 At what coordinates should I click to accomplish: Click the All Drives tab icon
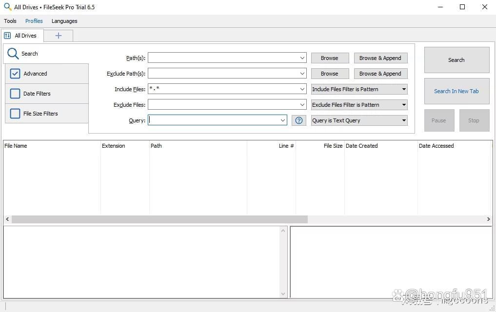(7, 36)
